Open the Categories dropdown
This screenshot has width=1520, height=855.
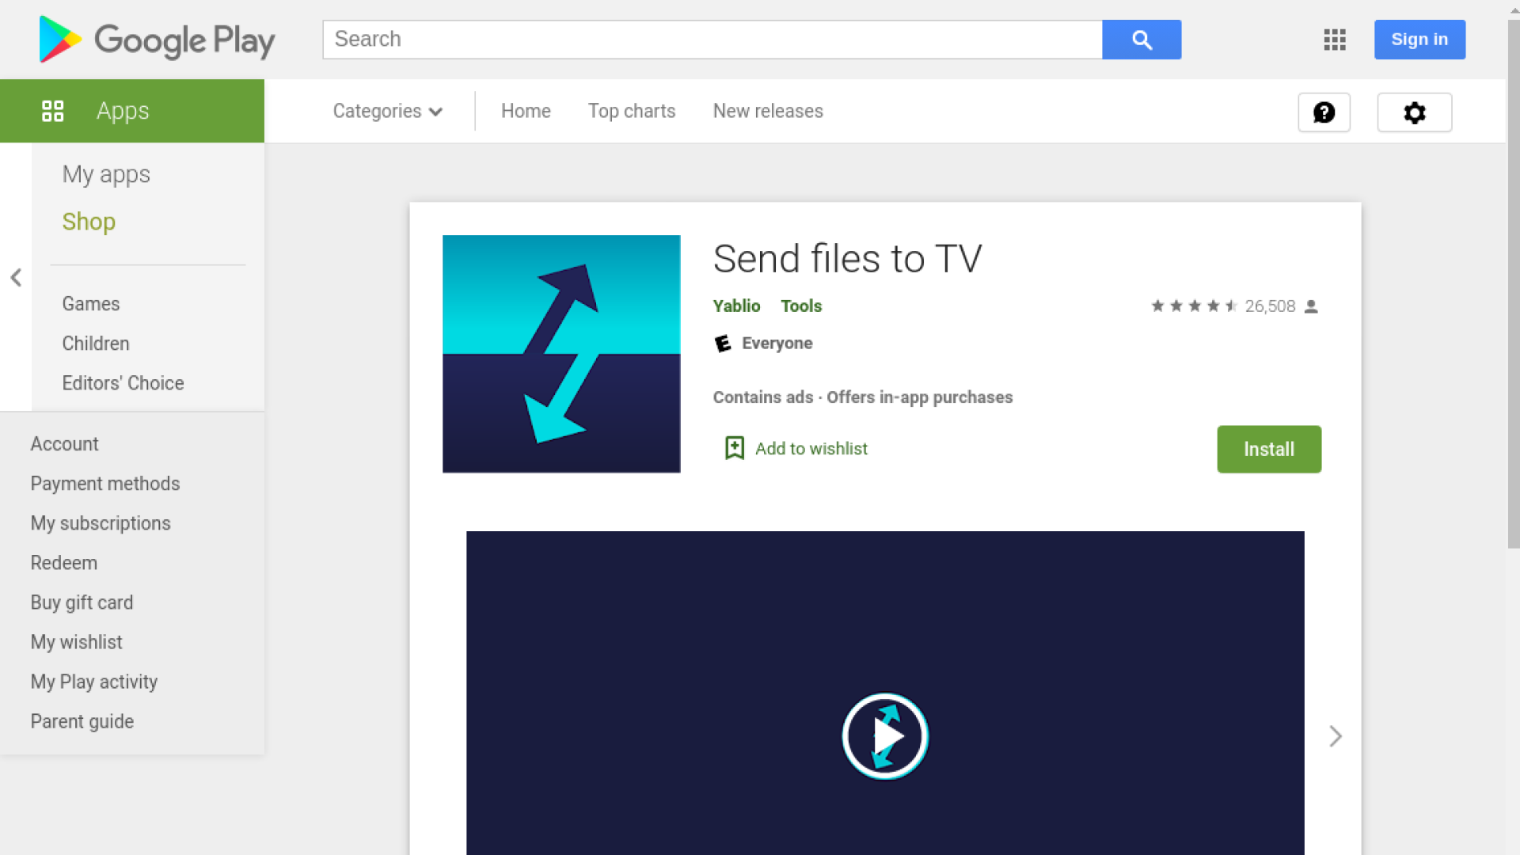point(387,111)
